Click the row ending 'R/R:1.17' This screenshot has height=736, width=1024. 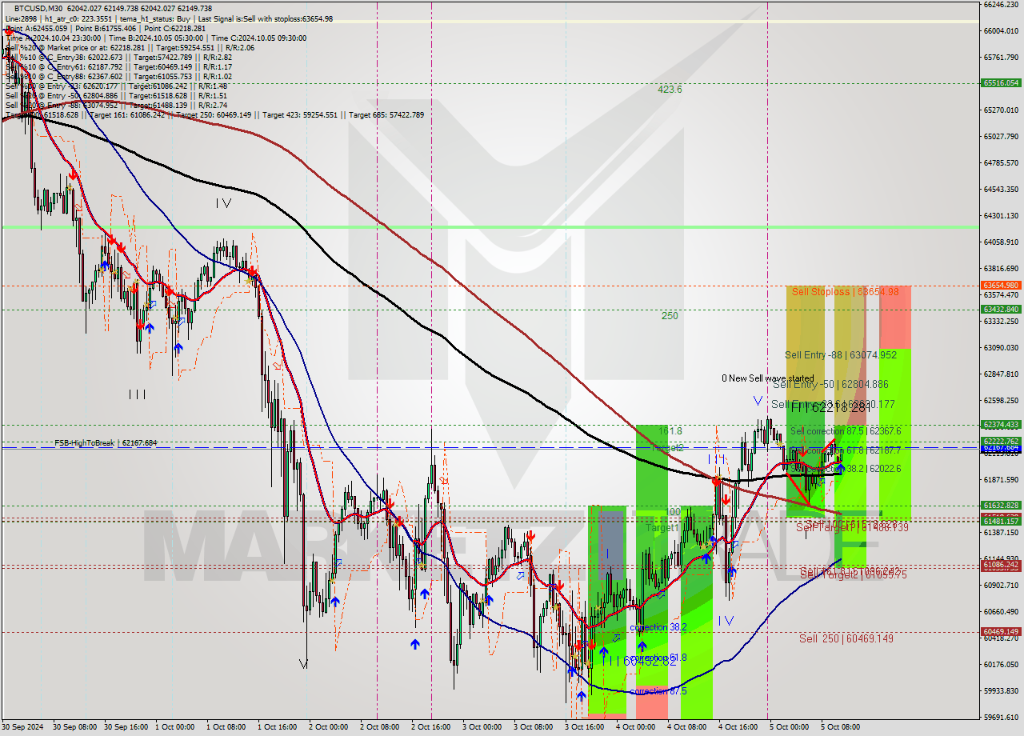118,66
